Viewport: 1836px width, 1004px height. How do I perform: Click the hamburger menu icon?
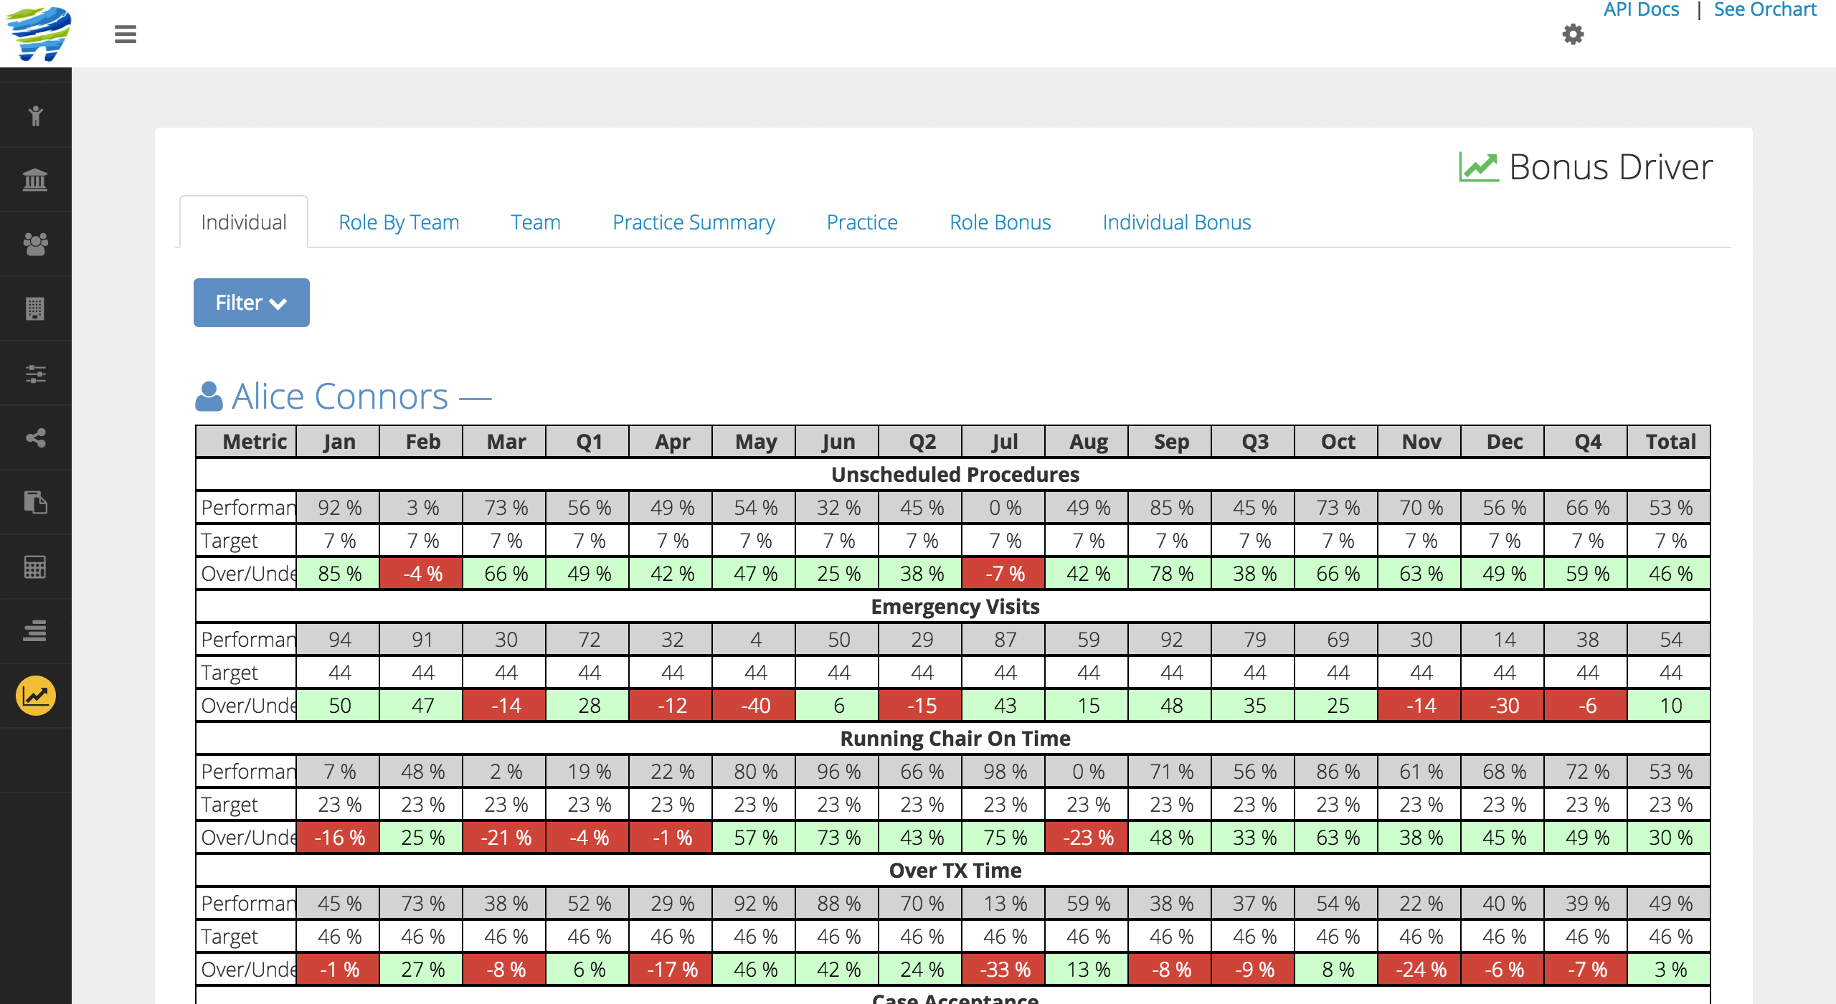pyautogui.click(x=126, y=34)
